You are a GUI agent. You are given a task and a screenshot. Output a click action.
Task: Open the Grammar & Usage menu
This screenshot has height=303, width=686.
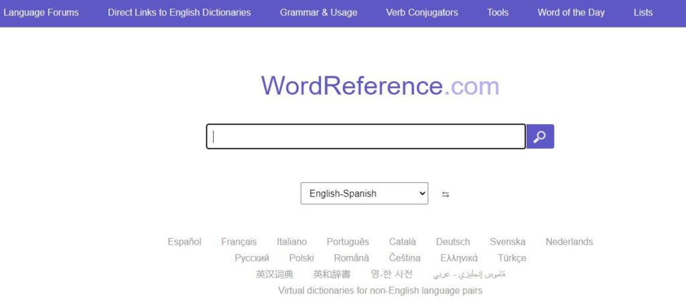point(318,12)
